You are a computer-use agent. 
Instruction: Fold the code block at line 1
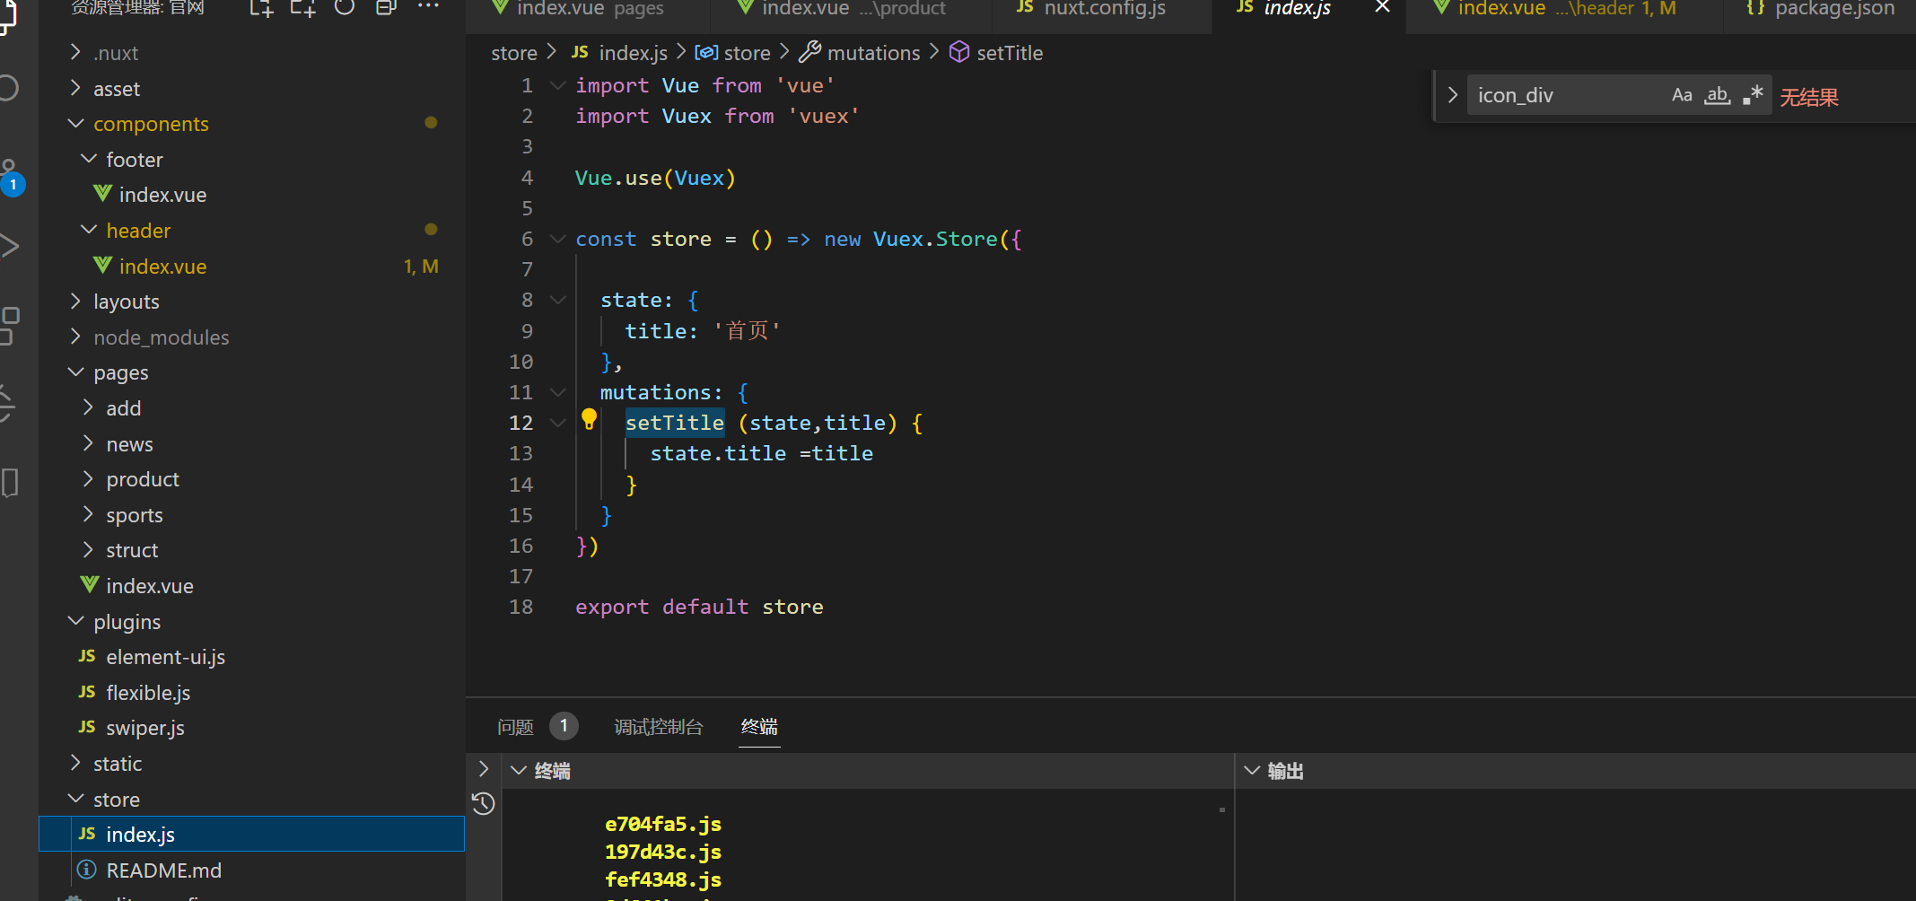point(557,85)
